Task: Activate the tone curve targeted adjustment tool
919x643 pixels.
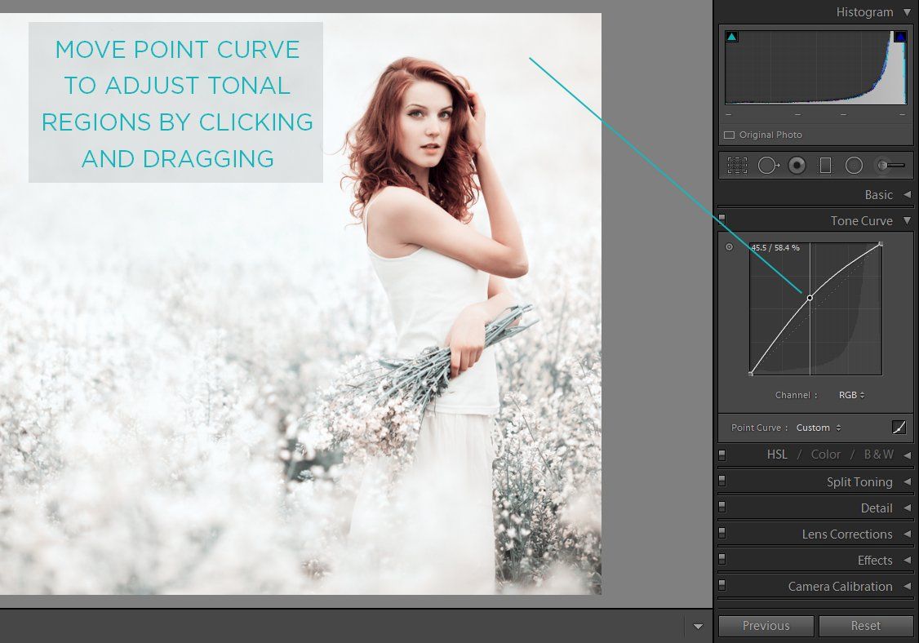Action: click(x=729, y=246)
